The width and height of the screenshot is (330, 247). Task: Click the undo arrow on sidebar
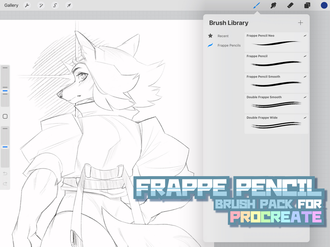coord(5,174)
